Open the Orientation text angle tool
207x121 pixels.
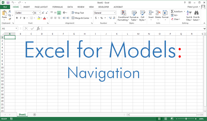point(64,13)
